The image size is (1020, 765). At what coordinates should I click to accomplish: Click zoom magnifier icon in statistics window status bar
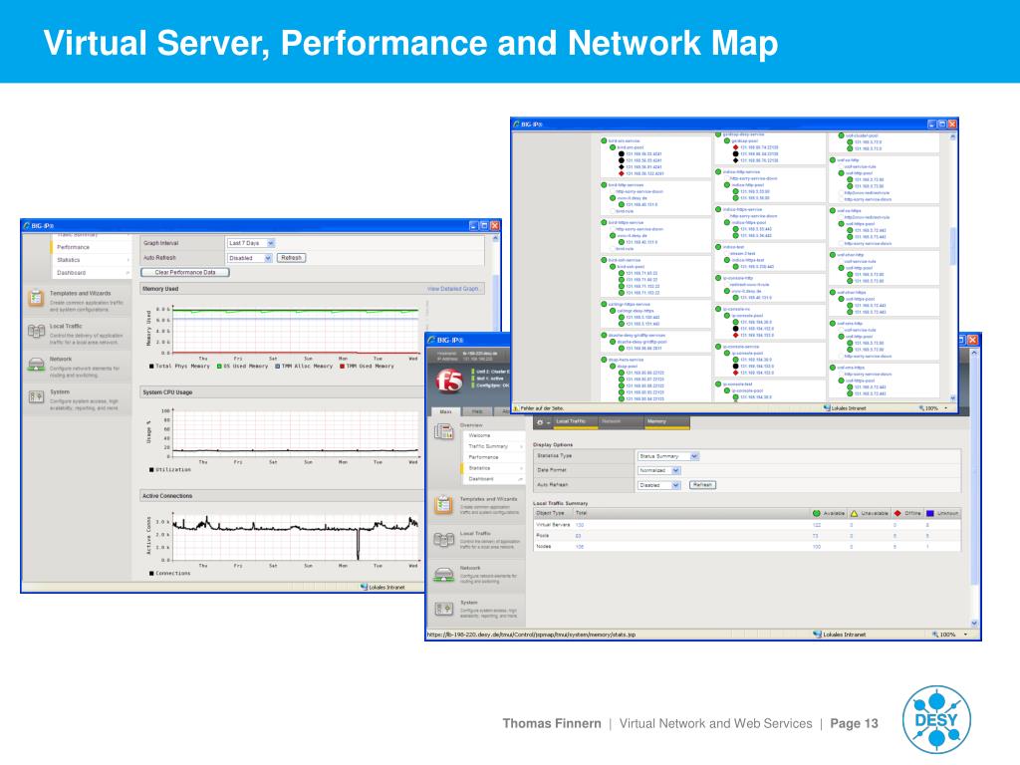tap(935, 635)
